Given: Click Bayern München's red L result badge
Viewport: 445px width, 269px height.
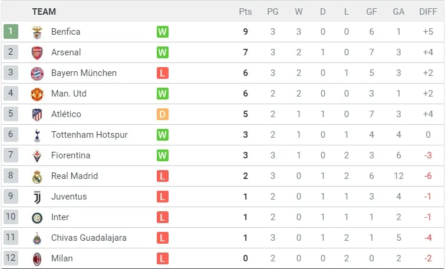Looking at the screenshot, I should 163,73.
